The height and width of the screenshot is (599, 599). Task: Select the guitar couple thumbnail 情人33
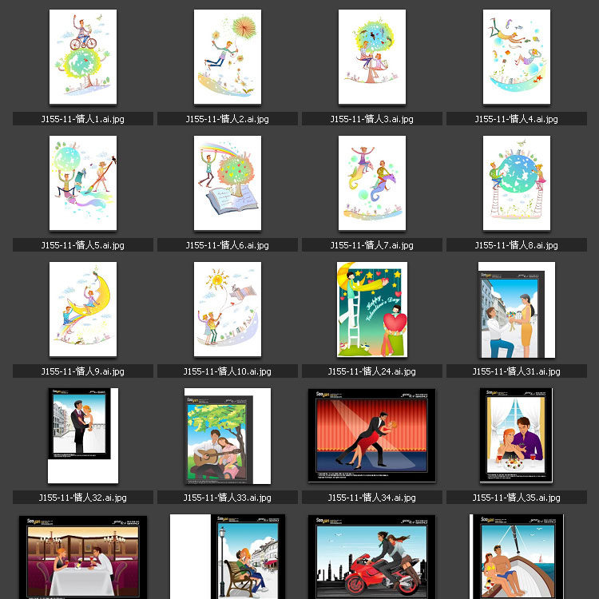click(228, 436)
